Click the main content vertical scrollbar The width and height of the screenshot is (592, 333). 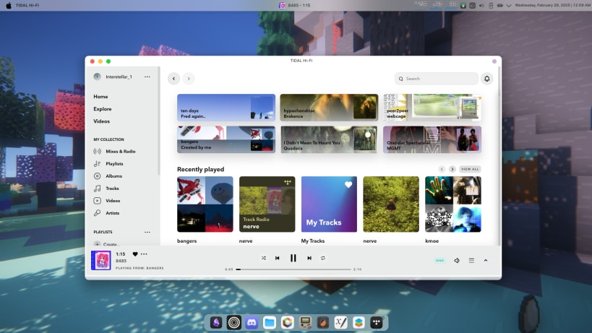click(499, 157)
